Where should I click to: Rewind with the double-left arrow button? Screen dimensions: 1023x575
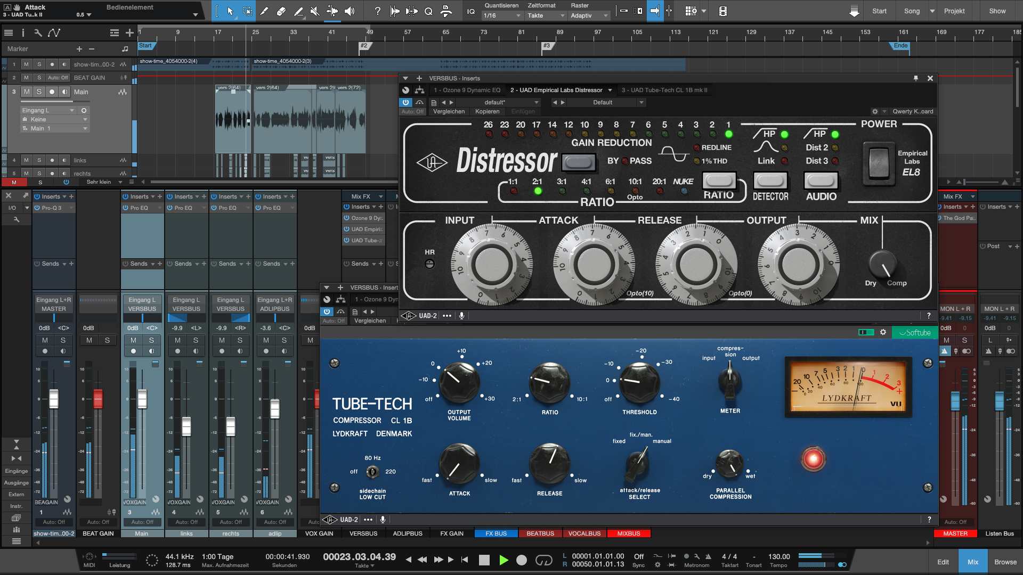(422, 560)
